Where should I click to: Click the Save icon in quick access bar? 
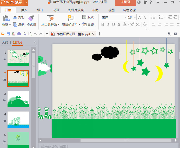pyautogui.click(x=8, y=34)
